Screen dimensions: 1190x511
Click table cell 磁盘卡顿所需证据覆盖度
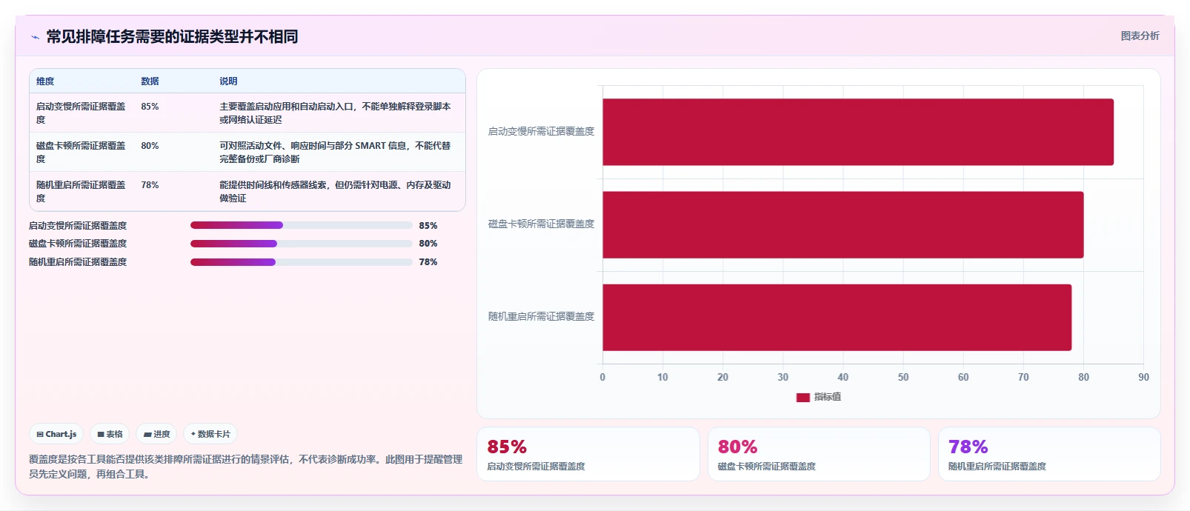point(81,152)
